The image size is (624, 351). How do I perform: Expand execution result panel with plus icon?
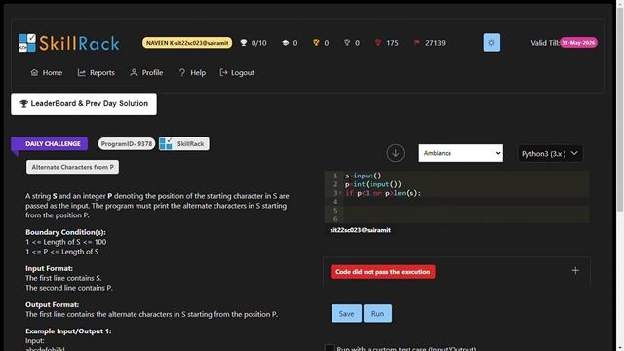point(575,271)
